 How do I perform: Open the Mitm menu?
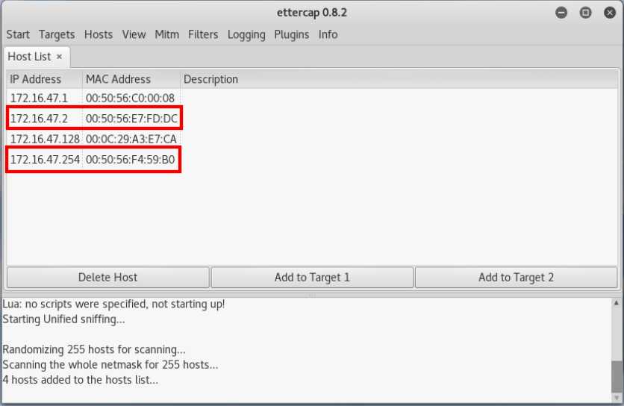(166, 34)
